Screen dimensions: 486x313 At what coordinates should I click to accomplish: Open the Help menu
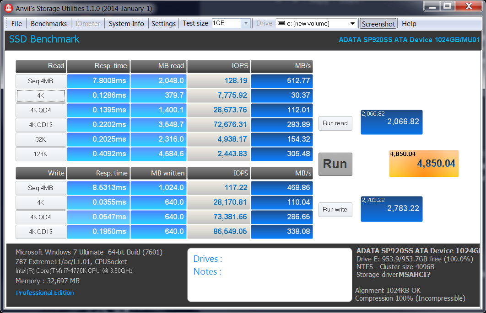click(x=409, y=24)
